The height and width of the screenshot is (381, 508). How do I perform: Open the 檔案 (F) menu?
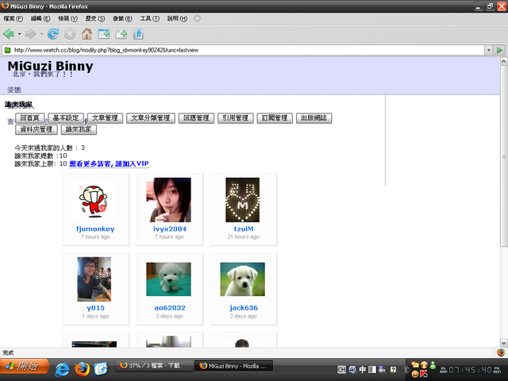tap(13, 18)
